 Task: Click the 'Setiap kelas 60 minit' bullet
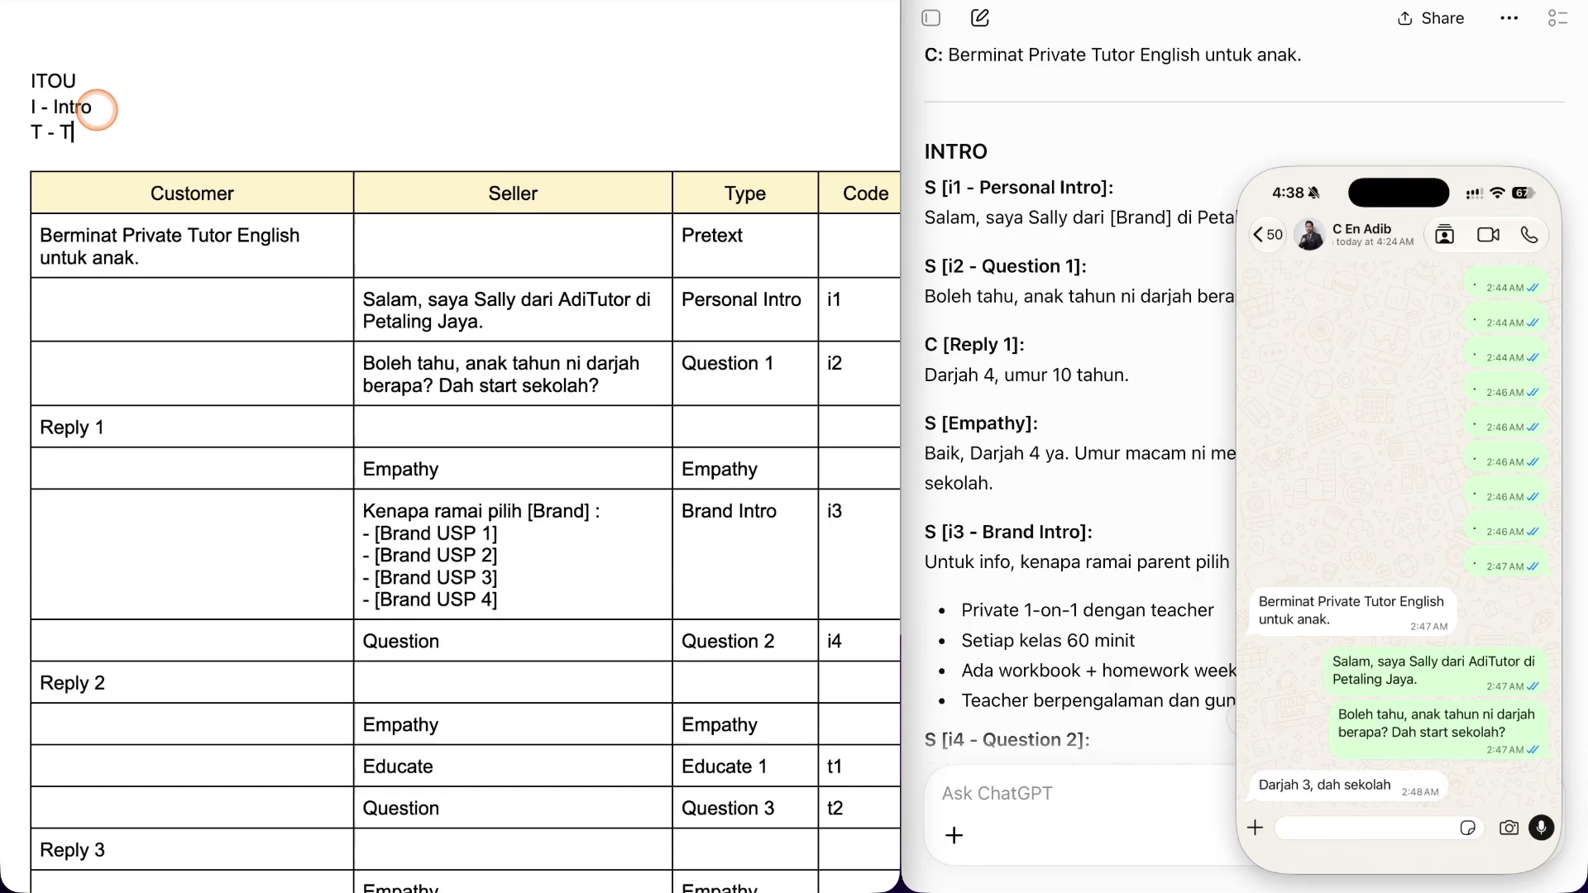pos(1048,641)
